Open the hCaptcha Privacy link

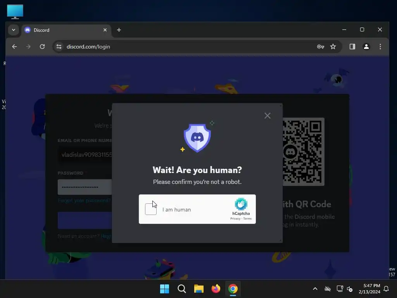click(x=235, y=219)
